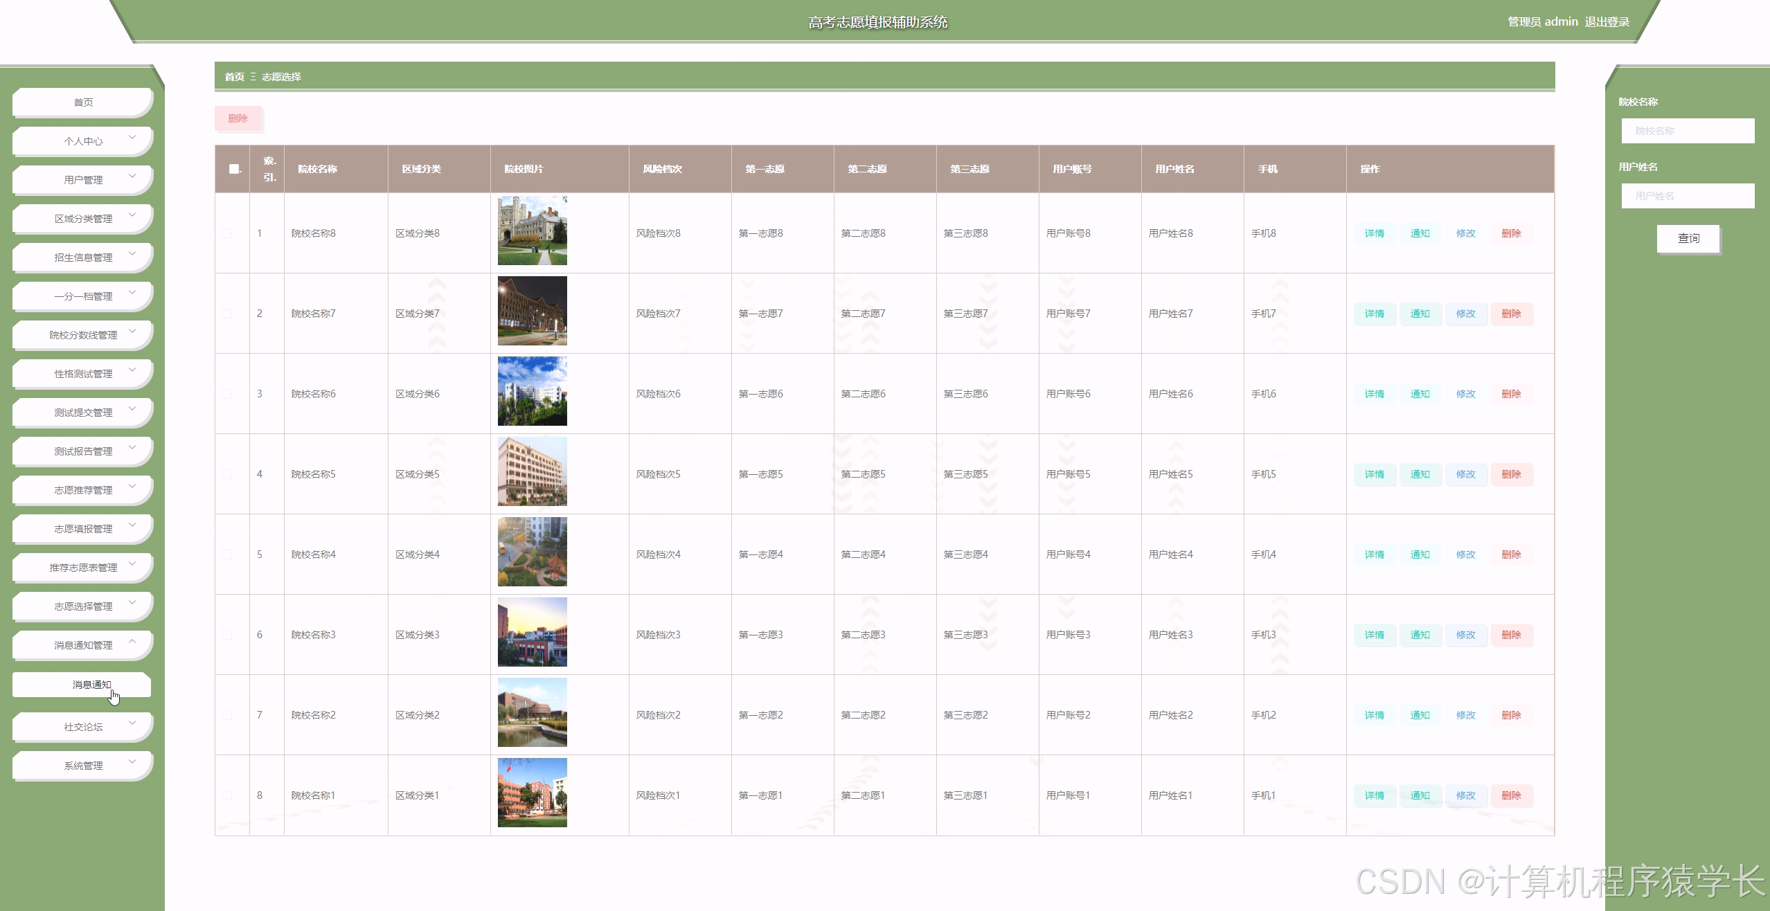Click 退出登录 link in header
Image resolution: width=1770 pixels, height=911 pixels.
pos(1607,22)
